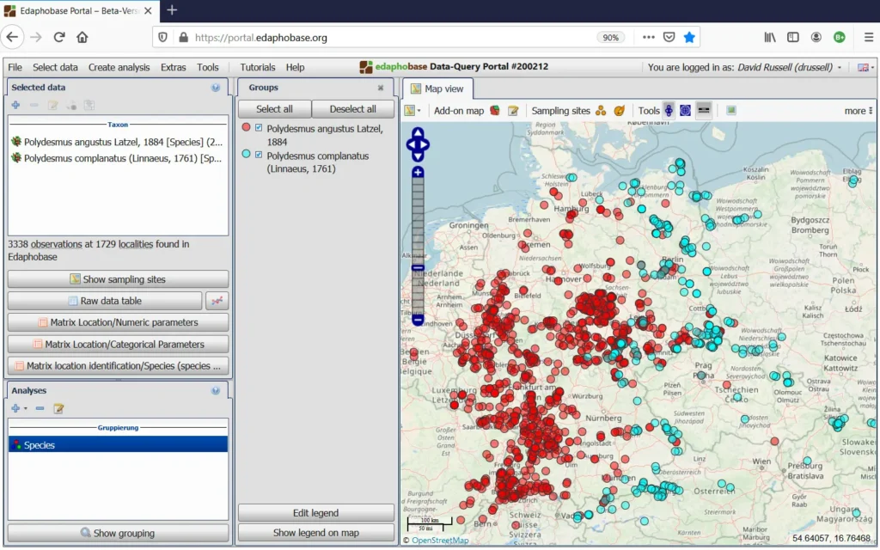Click cyan swatch for Polydesmus complanatus

tap(246, 154)
